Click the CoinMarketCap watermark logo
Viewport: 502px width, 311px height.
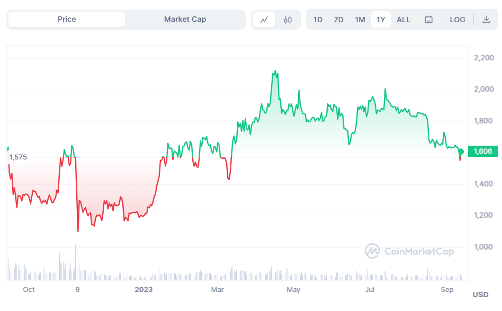(x=409, y=252)
